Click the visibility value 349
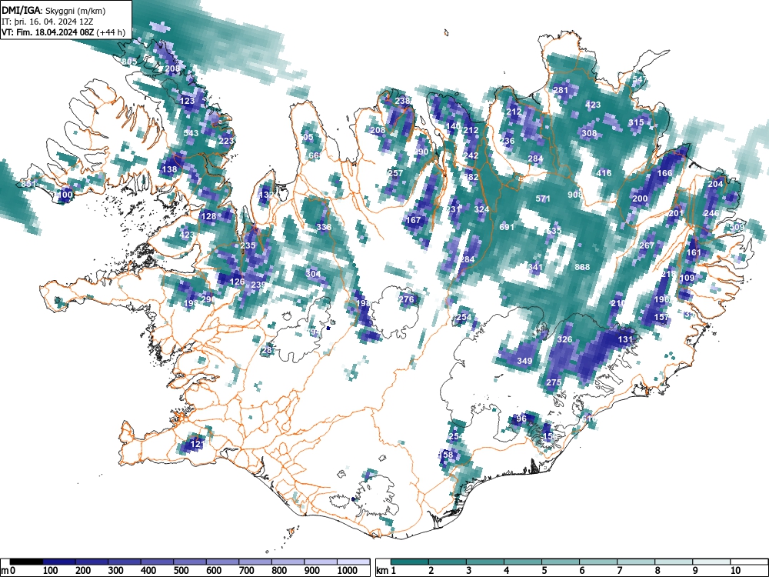Viewport: 769px width, 577px height. 524,361
